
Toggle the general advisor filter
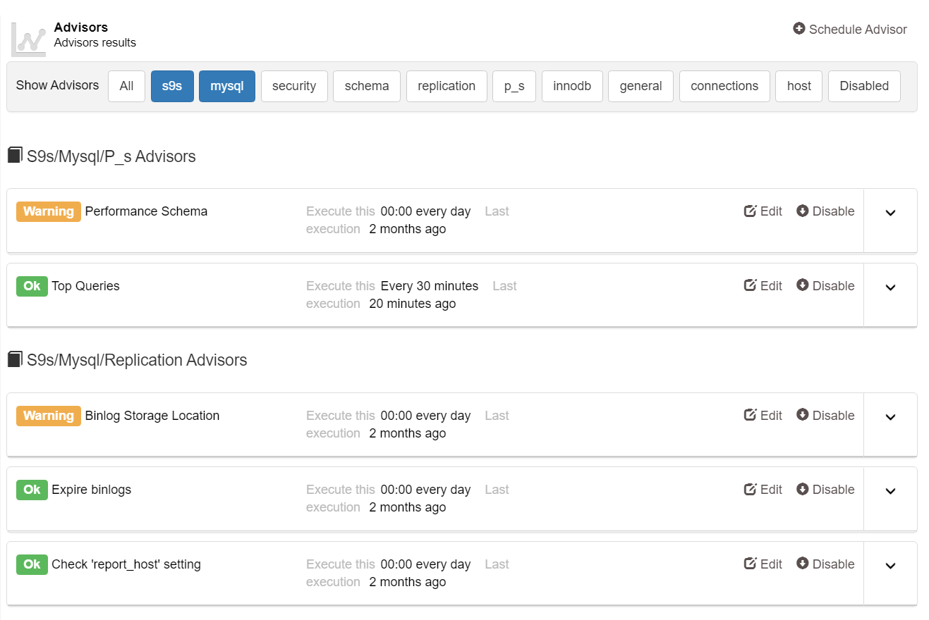click(640, 86)
